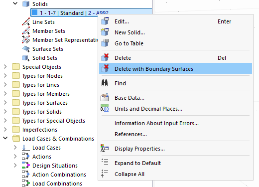Click the Member Sets icon
Viewport: 259px width, 187px height.
click(x=26, y=31)
